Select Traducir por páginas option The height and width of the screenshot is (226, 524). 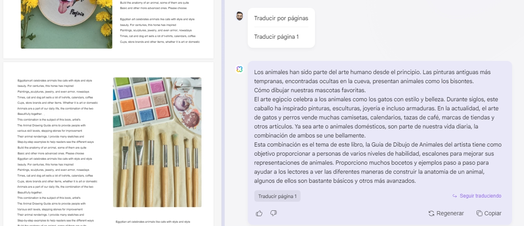[x=281, y=18]
